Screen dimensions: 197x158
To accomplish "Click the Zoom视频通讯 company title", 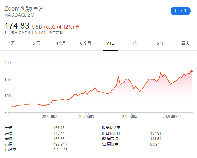I will click(24, 9).
